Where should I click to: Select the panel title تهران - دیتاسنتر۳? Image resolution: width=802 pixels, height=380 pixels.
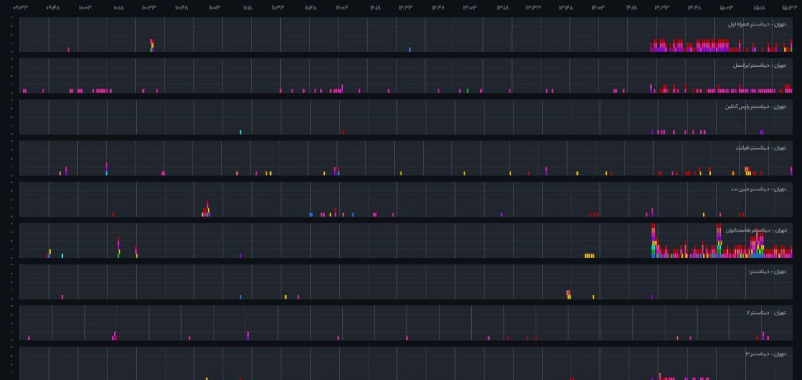[766, 354]
